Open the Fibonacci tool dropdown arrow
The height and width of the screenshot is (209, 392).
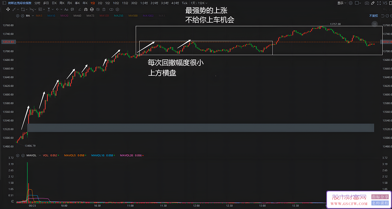(x=44, y=9)
